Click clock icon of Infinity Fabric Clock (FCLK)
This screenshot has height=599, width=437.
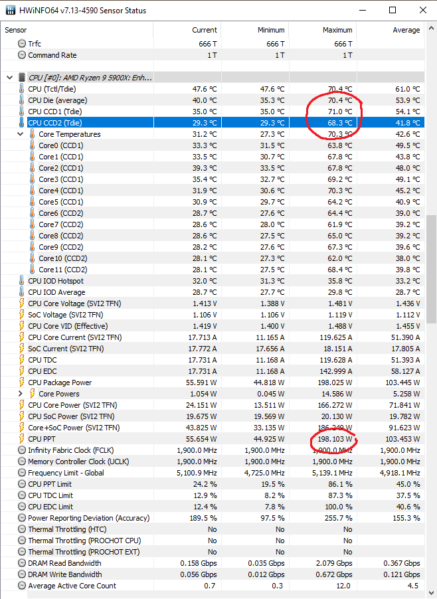[22, 450]
